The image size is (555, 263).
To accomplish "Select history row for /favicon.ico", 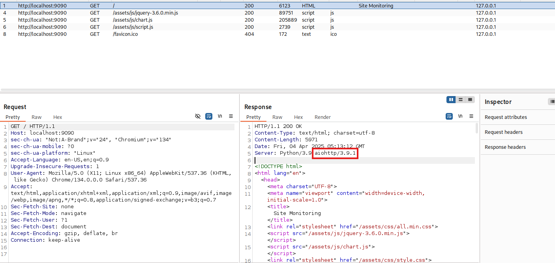I will pos(277,34).
